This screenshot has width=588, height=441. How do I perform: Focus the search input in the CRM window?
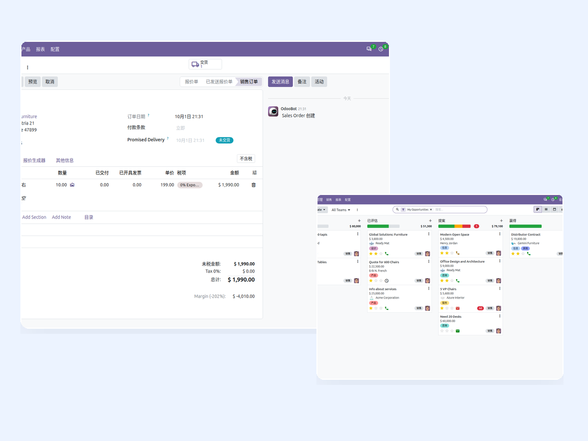pyautogui.click(x=459, y=210)
